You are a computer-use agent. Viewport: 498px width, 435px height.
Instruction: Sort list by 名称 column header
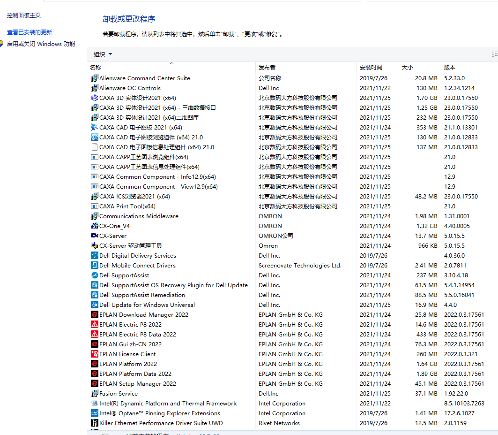pos(171,68)
